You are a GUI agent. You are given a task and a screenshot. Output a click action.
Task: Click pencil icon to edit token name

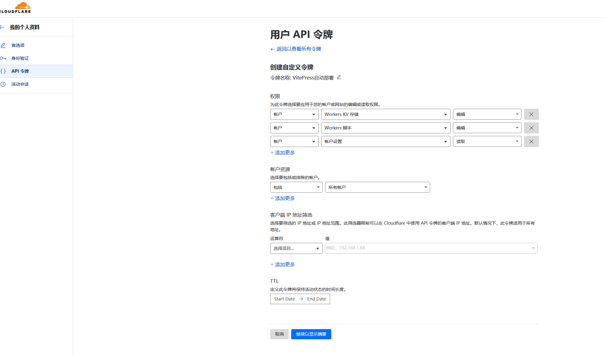click(x=339, y=77)
